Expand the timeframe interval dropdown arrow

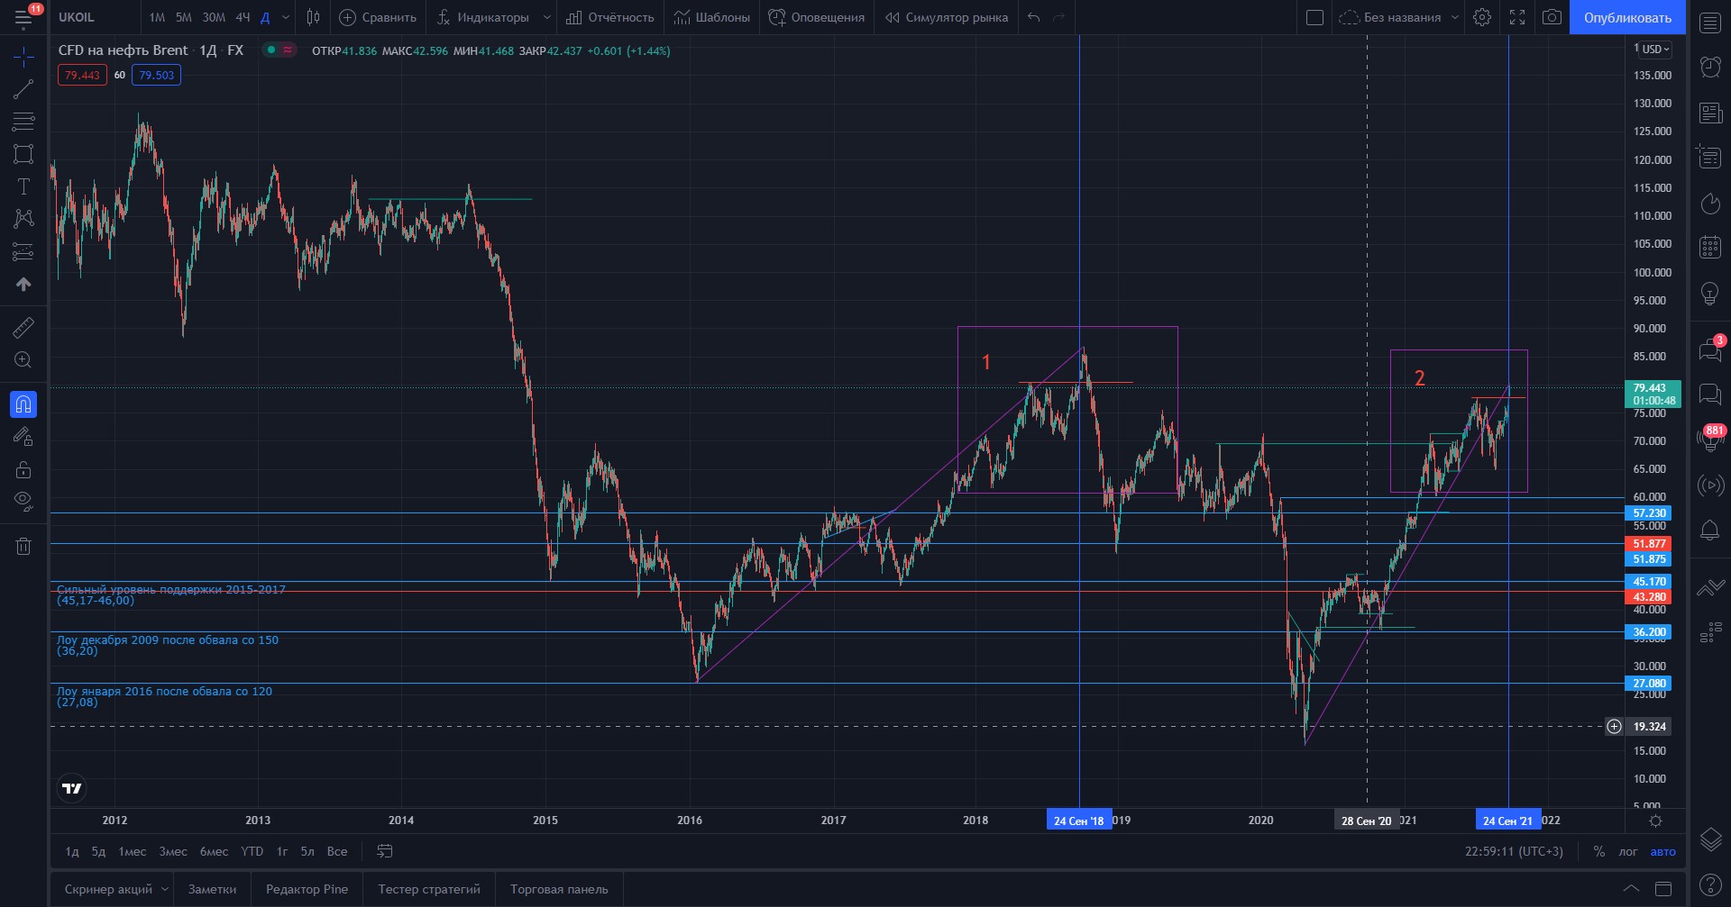coord(286,17)
